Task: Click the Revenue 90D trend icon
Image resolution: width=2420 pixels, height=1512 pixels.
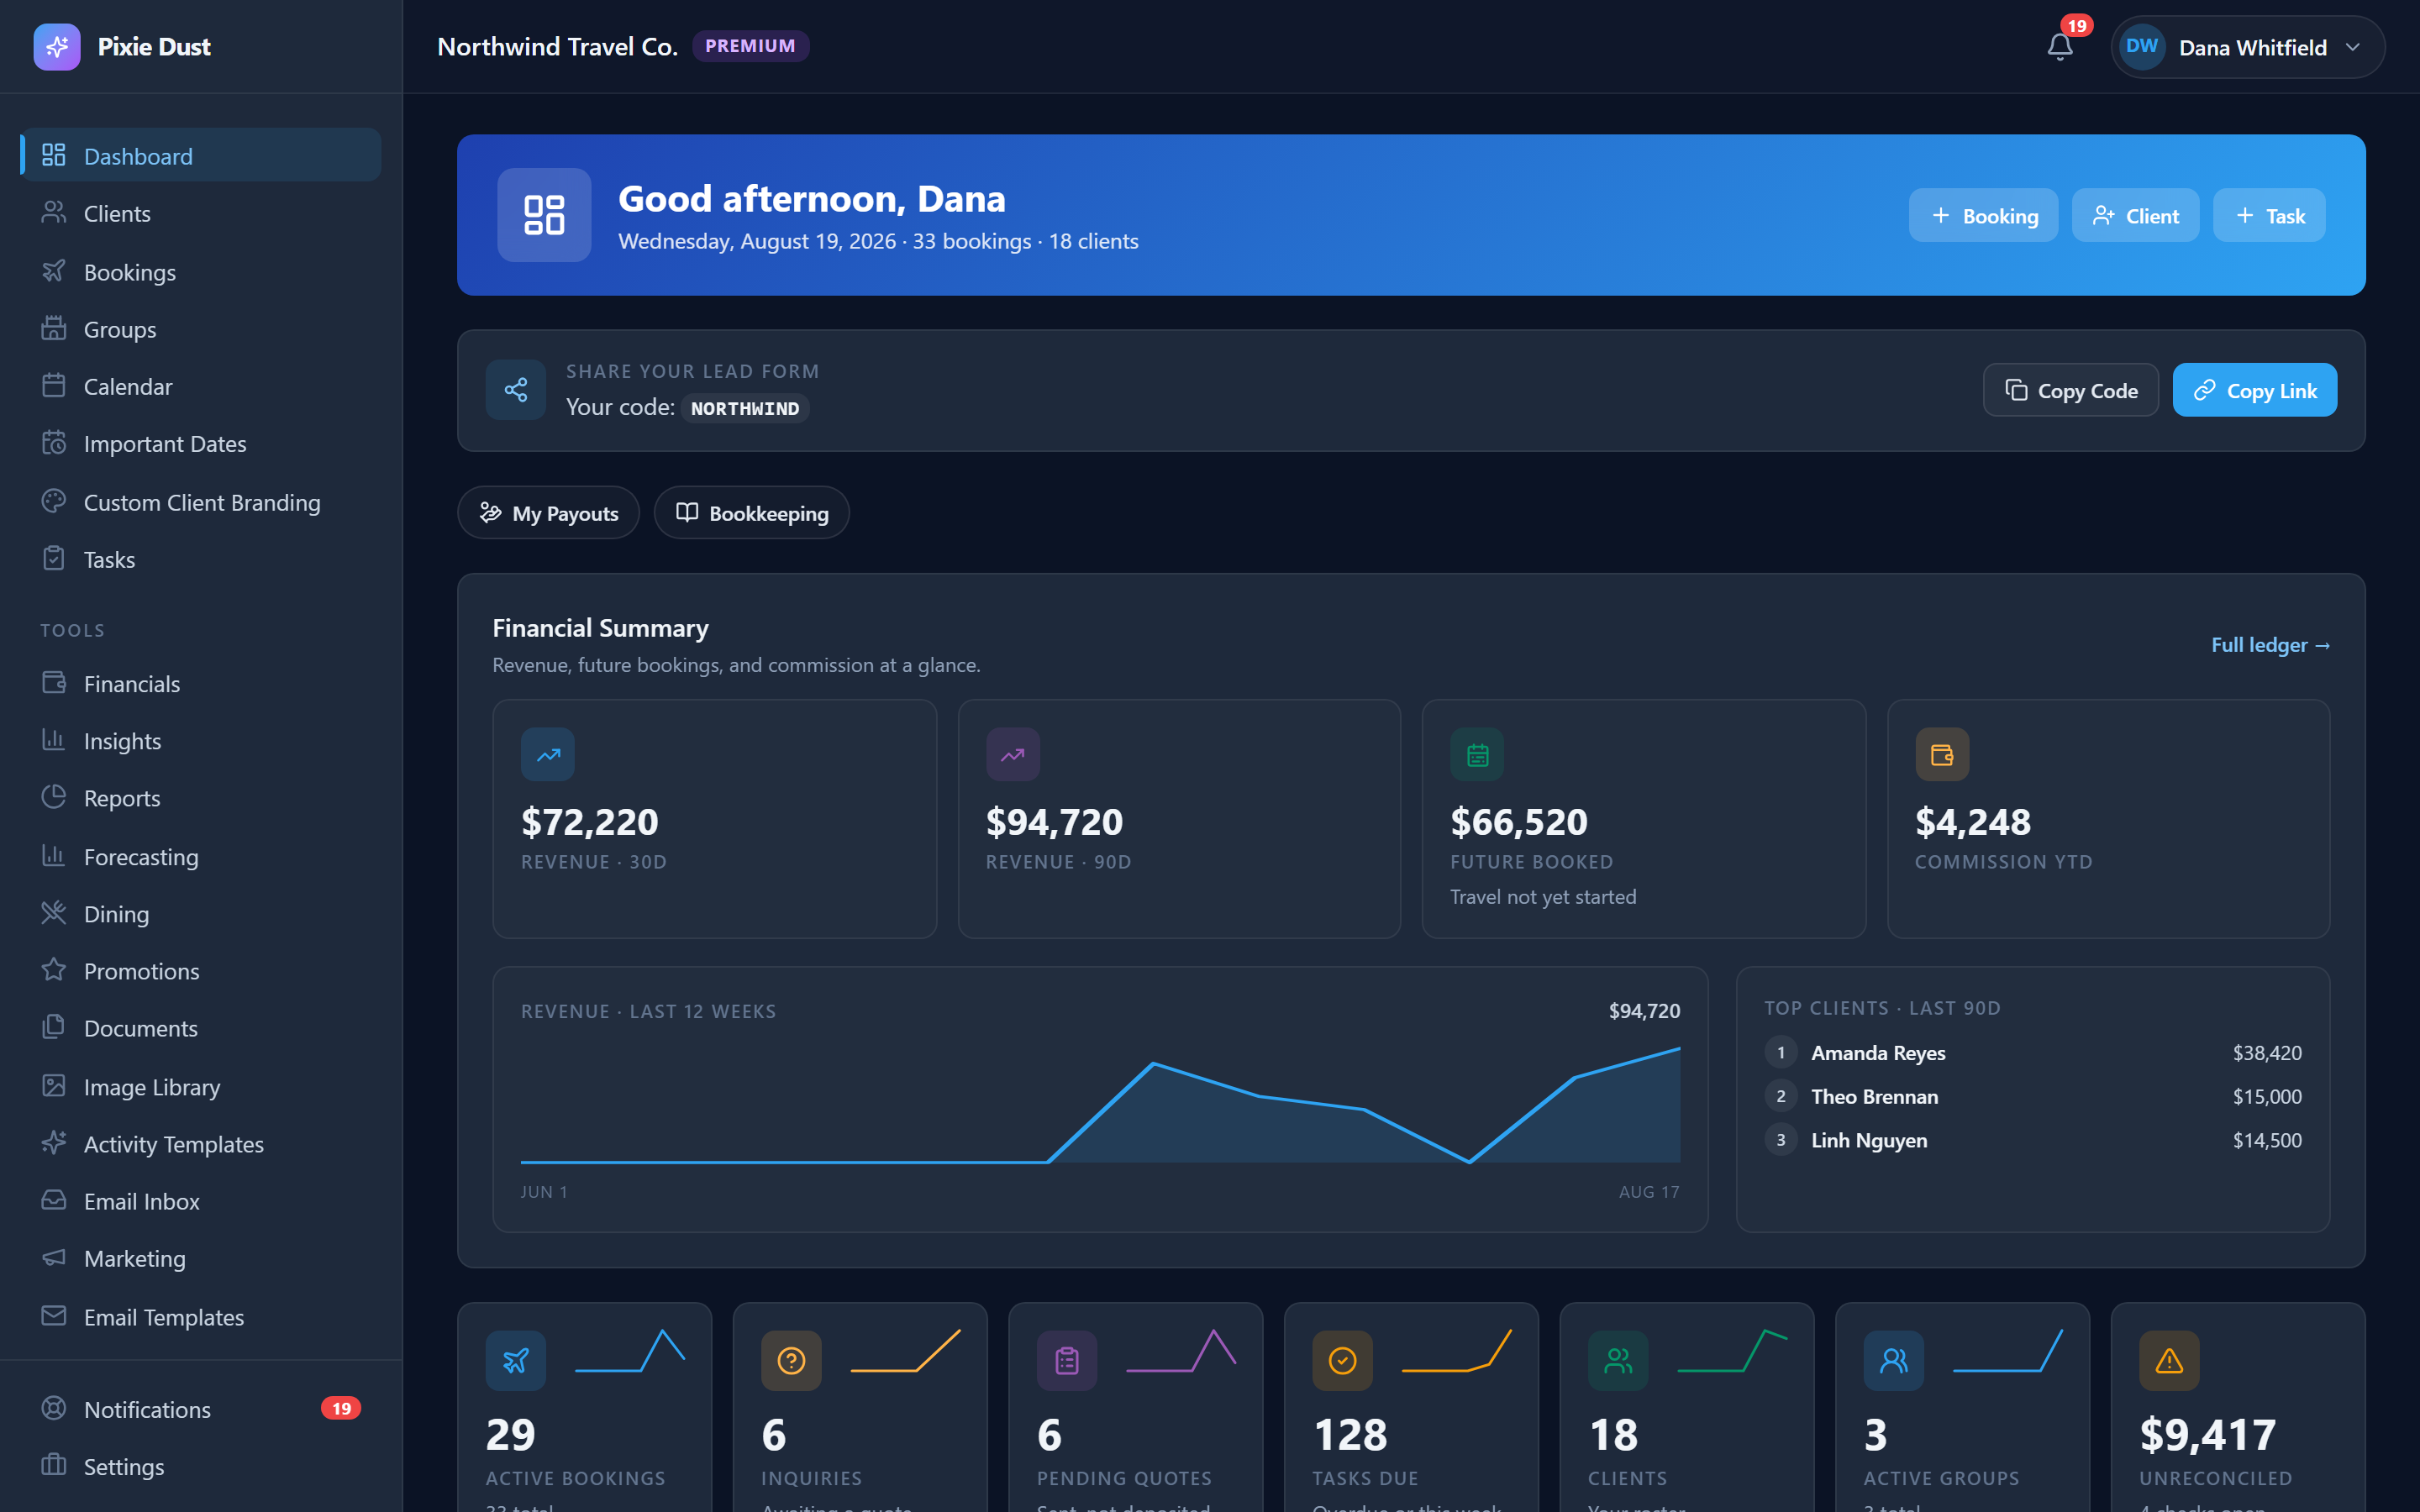Action: [x=1013, y=755]
